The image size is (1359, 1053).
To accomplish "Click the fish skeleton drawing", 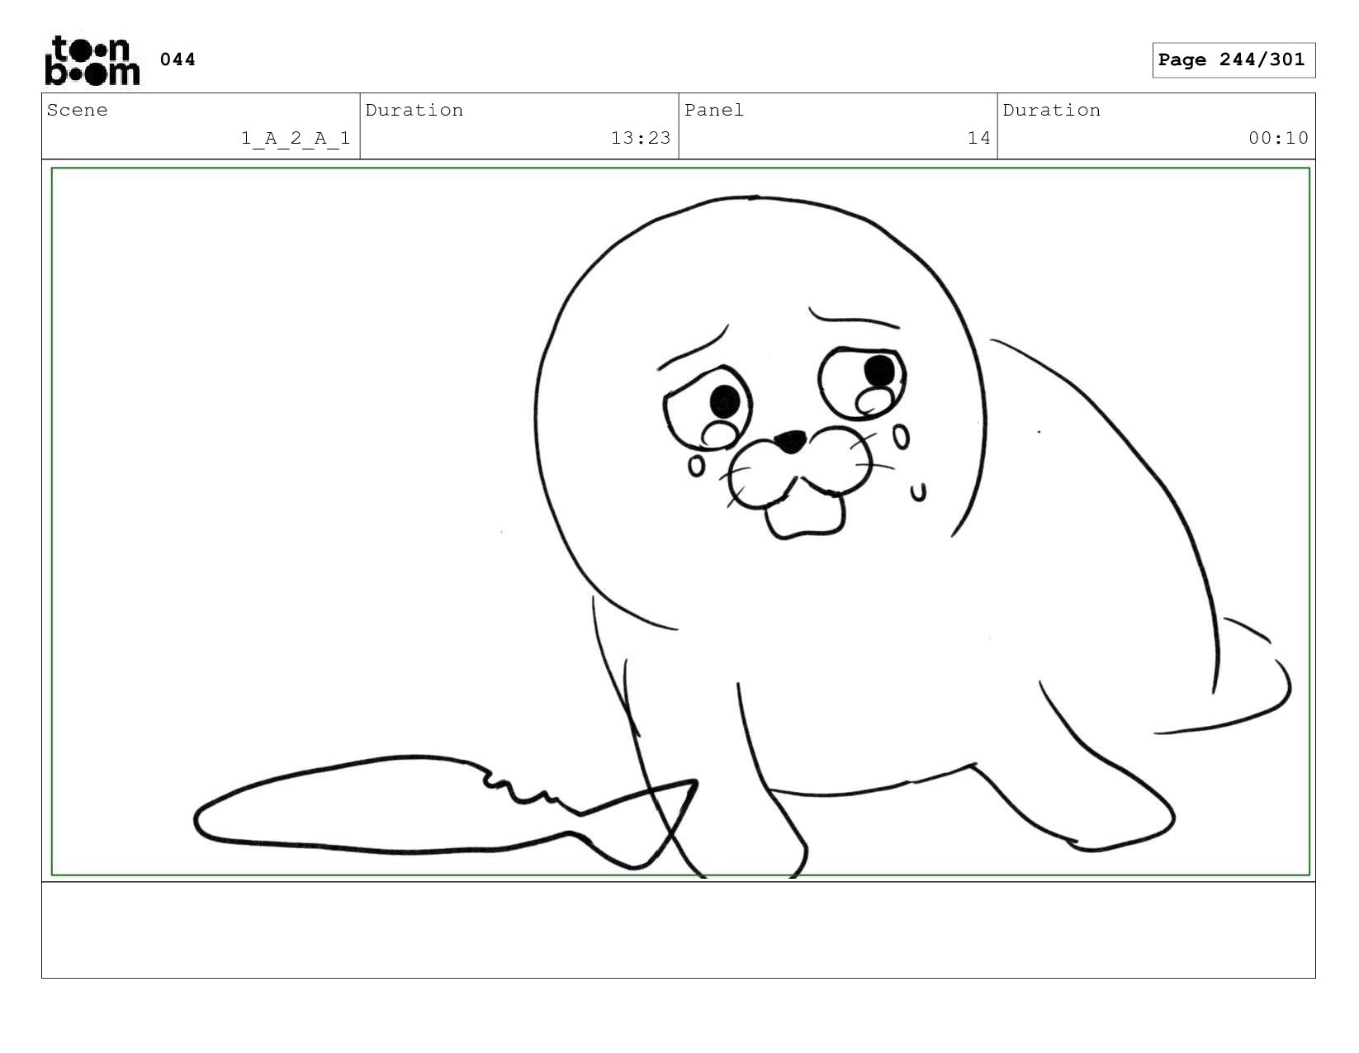I will (x=446, y=811).
